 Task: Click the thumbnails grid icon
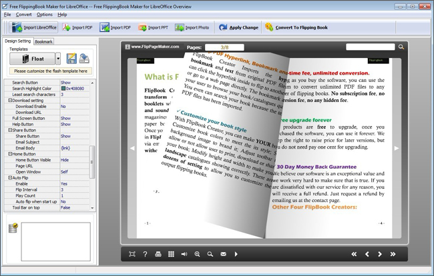[x=171, y=254]
